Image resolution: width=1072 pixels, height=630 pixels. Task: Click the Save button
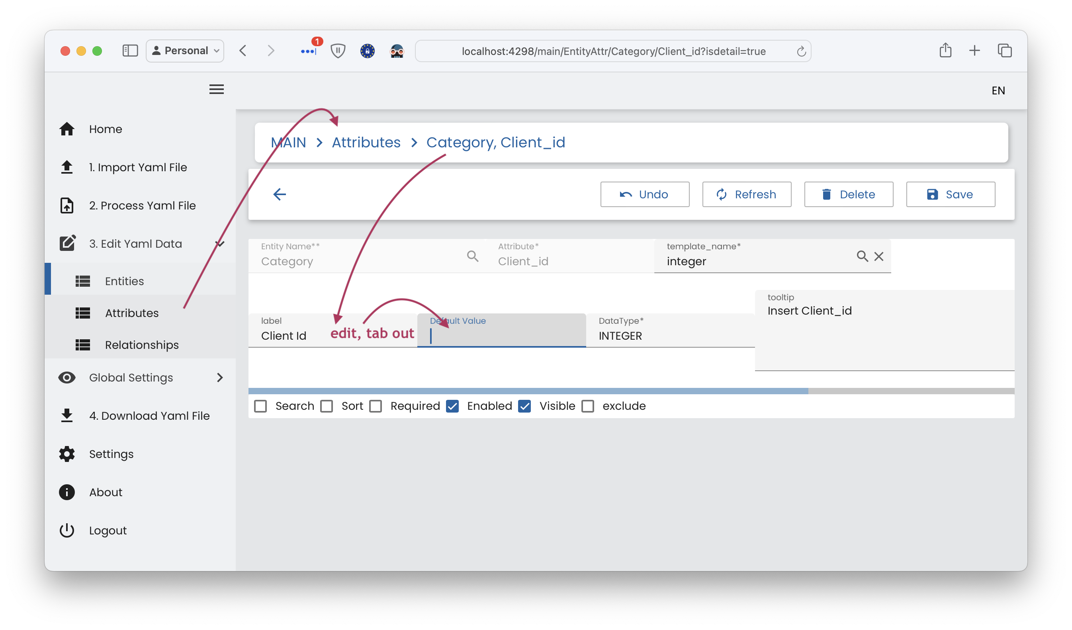tap(951, 194)
